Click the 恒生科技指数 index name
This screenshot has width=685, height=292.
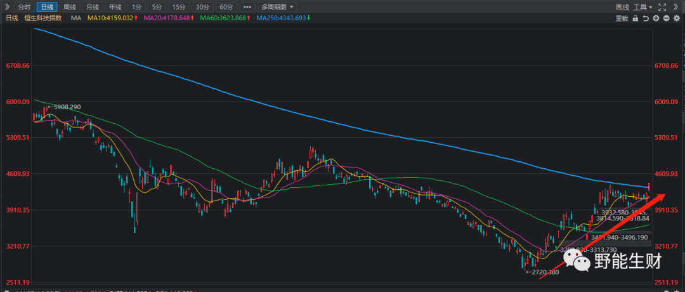[43, 18]
